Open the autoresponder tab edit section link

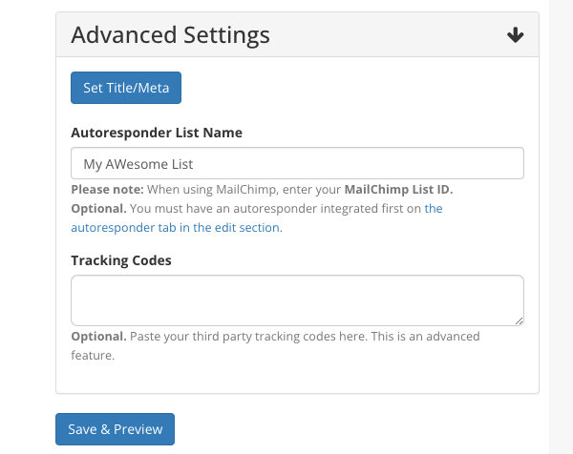point(177,228)
